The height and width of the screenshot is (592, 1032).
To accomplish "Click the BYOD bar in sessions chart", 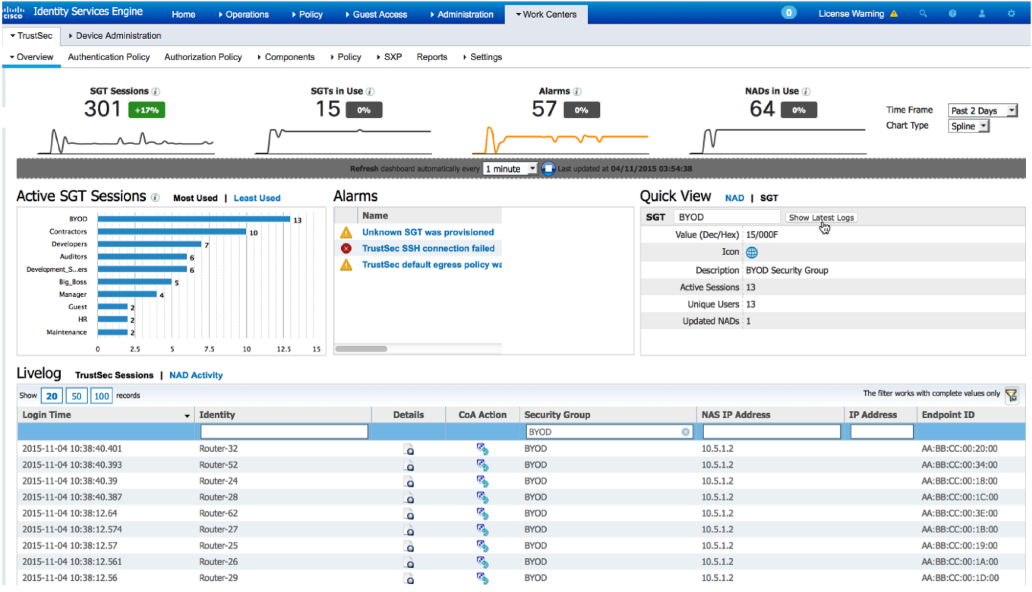I will tap(194, 219).
